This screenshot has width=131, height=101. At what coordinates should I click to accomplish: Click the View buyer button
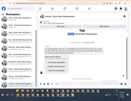point(61,27)
